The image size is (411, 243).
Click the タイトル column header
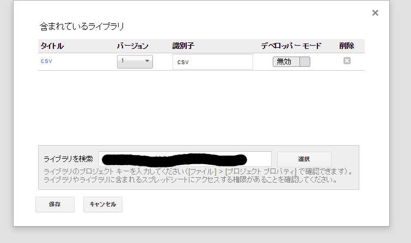tap(52, 46)
